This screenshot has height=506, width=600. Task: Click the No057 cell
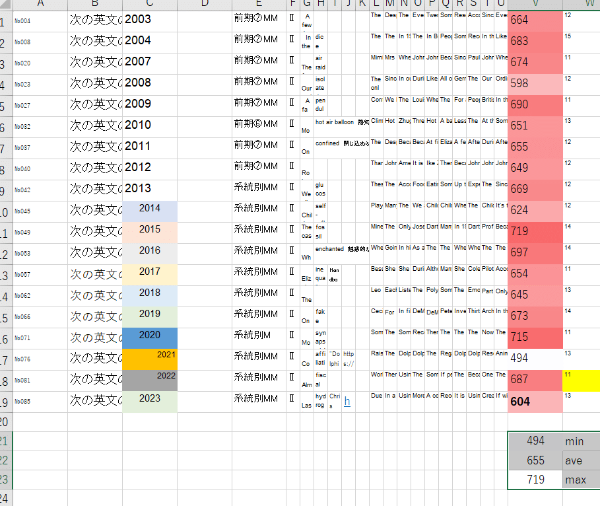pos(40,275)
